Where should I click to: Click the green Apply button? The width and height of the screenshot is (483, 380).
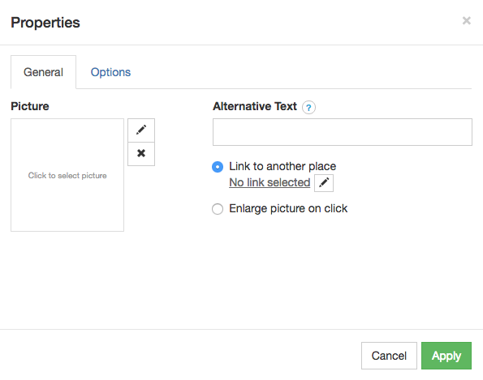tap(446, 356)
